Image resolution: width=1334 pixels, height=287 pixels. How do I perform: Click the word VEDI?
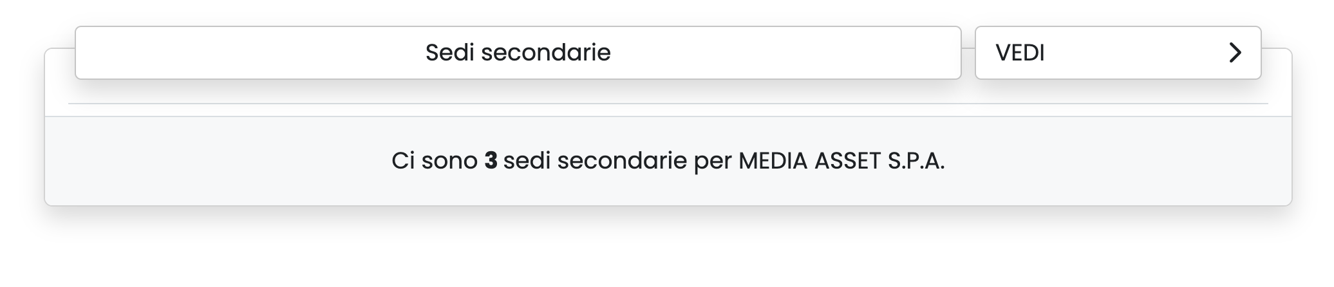point(1020,53)
